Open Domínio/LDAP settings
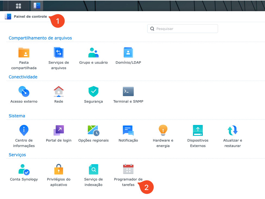 pos(128,53)
